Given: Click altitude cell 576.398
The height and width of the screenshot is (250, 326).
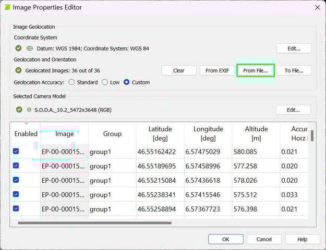Looking at the screenshot, I should (256, 209).
